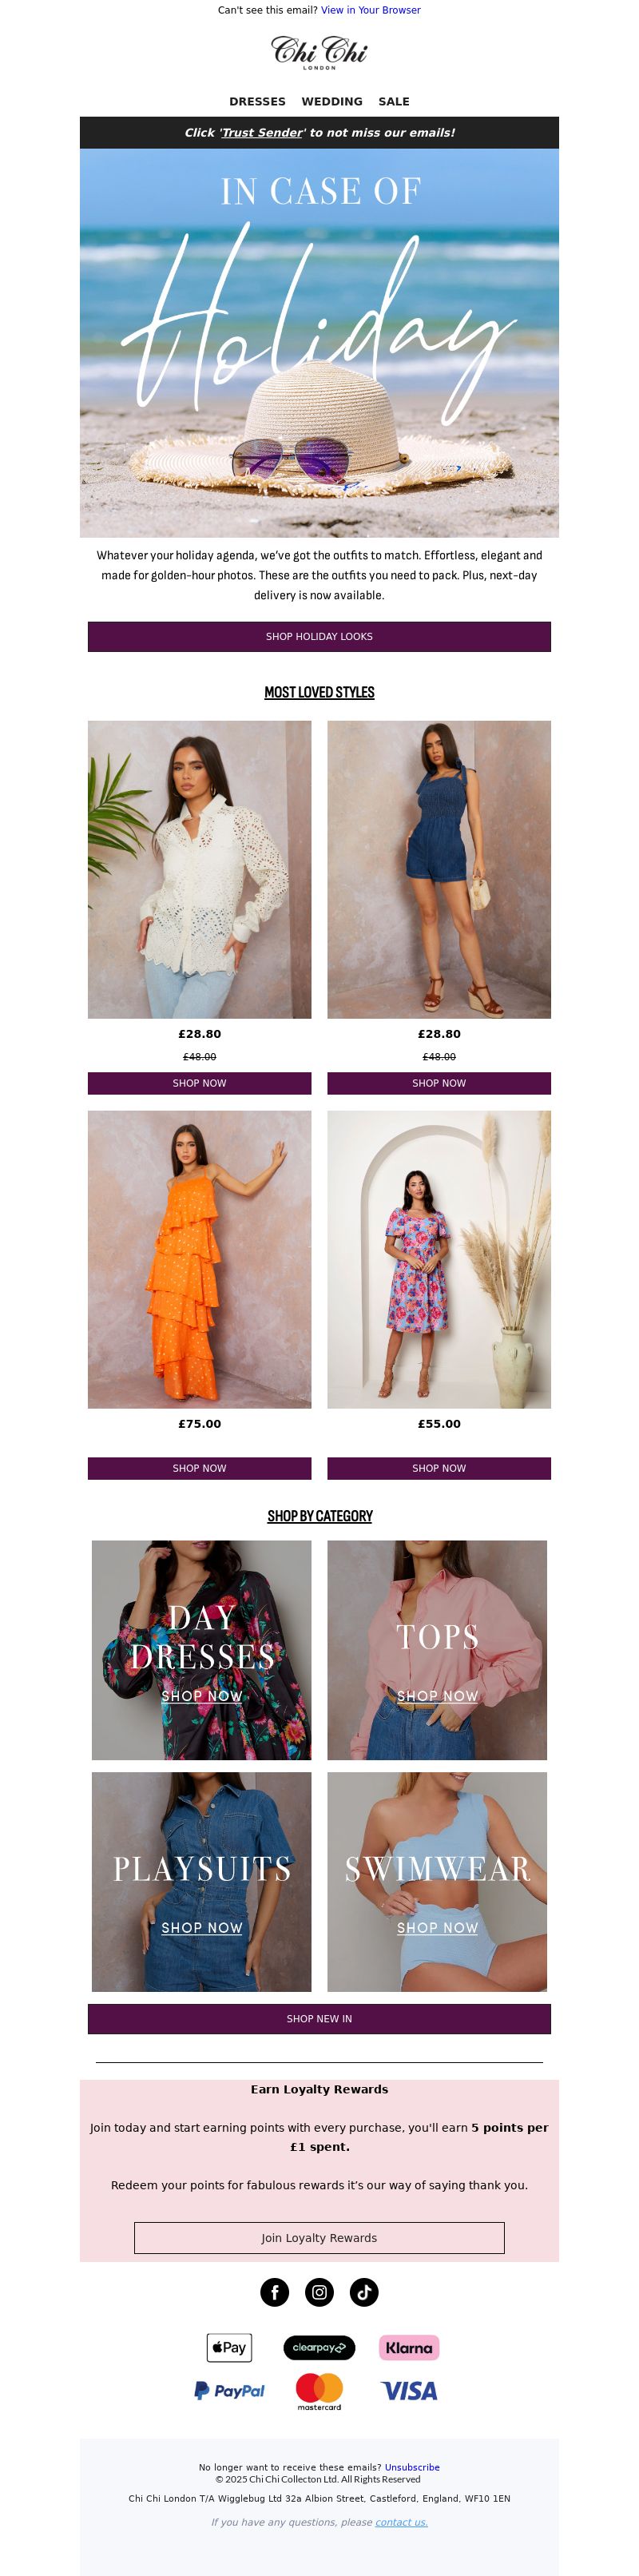Click the Apple Pay payment logo

(x=229, y=2347)
